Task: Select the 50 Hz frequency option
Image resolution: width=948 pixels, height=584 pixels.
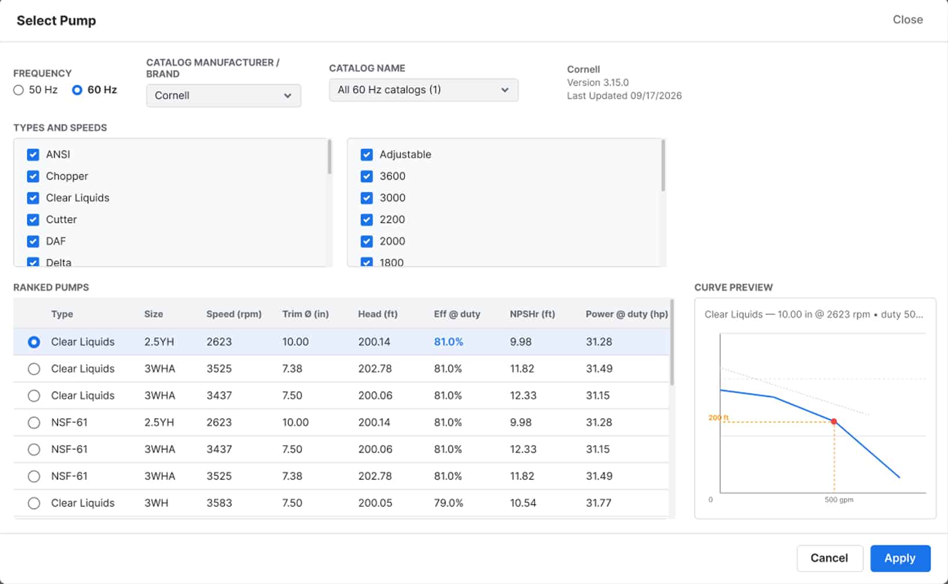Action: tap(19, 90)
